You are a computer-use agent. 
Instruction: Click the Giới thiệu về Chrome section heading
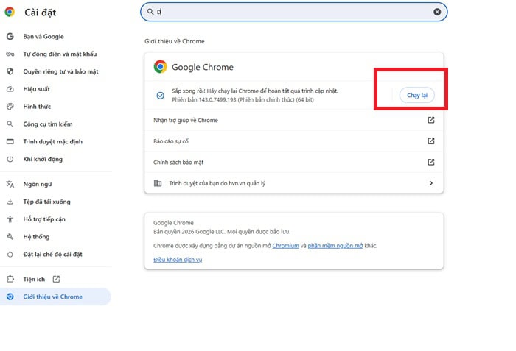click(175, 41)
